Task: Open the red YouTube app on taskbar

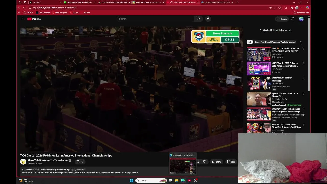Action: click(x=189, y=181)
